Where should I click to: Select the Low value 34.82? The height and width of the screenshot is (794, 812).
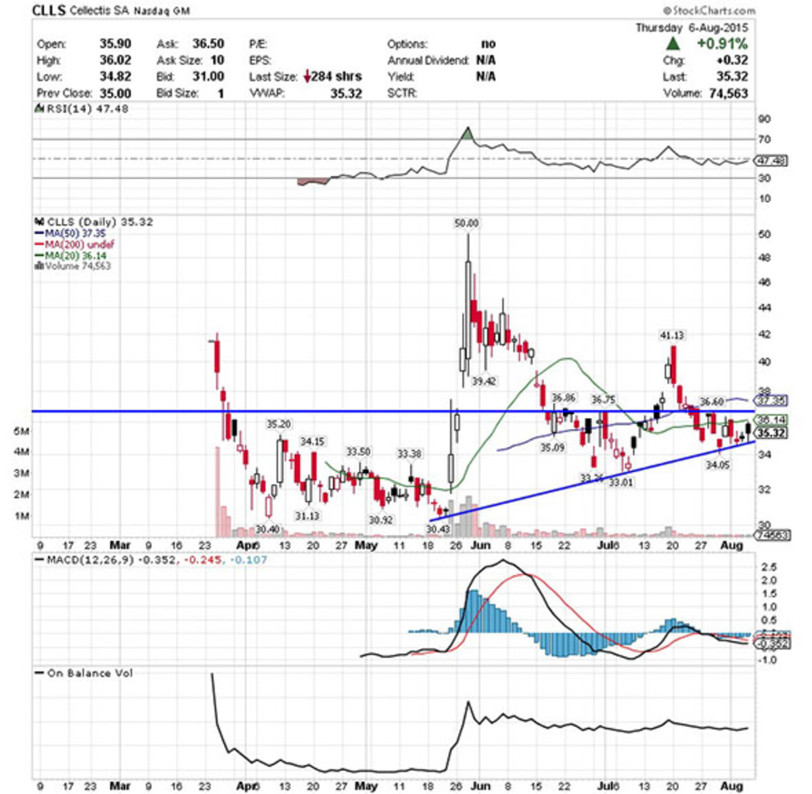[x=116, y=76]
